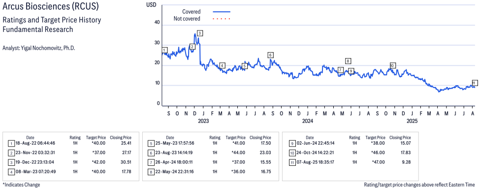Click the red dotted Not covered legend sample
This screenshot has width=480, height=188.
click(x=221, y=19)
